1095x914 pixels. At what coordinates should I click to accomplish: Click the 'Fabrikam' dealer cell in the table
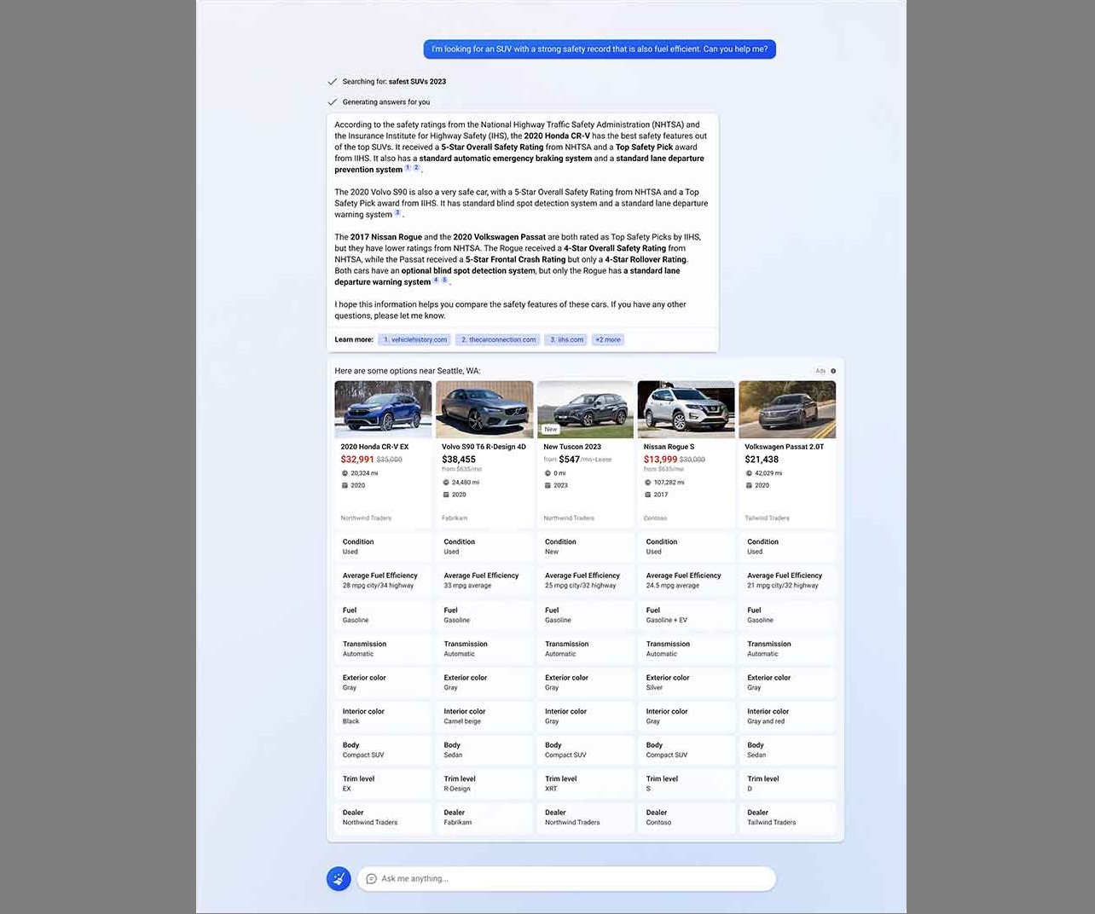pyautogui.click(x=484, y=818)
